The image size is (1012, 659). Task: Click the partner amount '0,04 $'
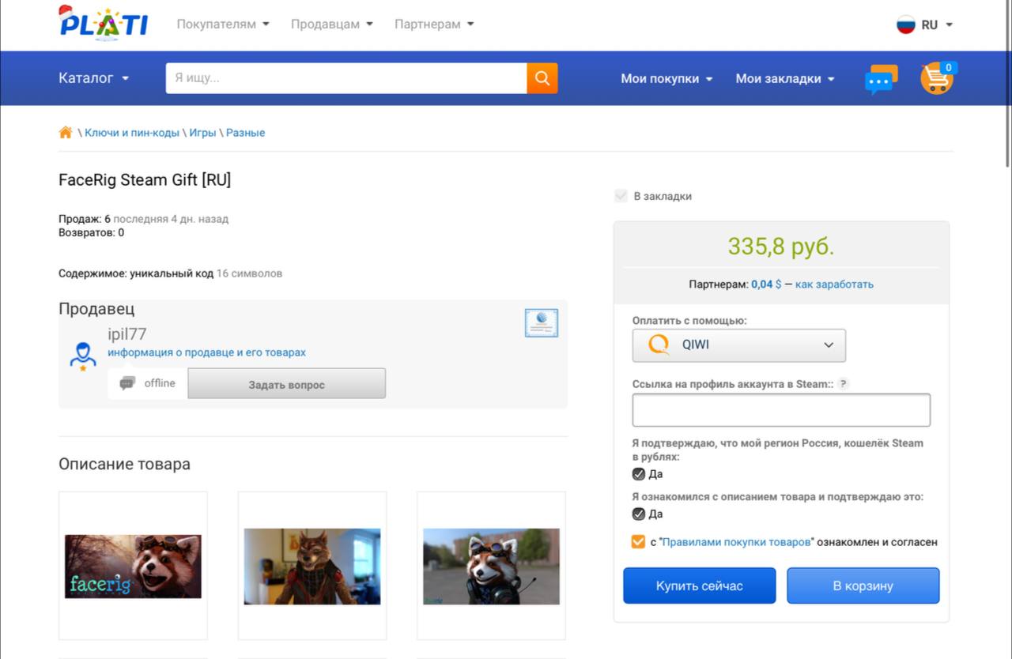pyautogui.click(x=766, y=284)
